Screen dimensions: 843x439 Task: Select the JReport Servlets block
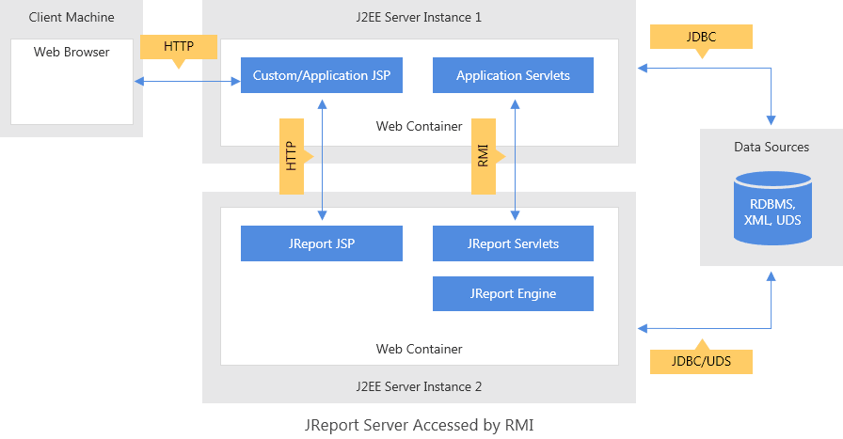(513, 243)
